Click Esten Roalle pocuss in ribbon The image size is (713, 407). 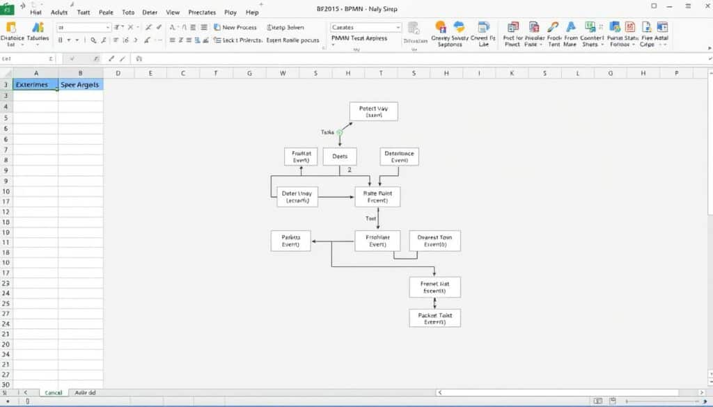(292, 40)
